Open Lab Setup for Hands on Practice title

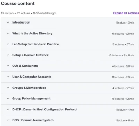pos(35,44)
